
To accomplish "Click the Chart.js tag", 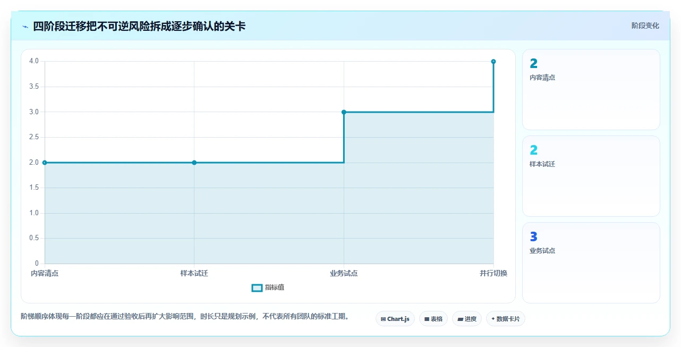I will point(395,319).
